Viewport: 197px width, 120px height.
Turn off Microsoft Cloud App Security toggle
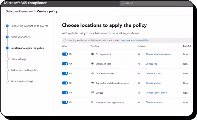[x=65, y=102]
